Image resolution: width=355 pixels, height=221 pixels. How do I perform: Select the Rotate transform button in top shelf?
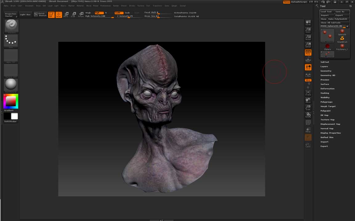[81, 15]
